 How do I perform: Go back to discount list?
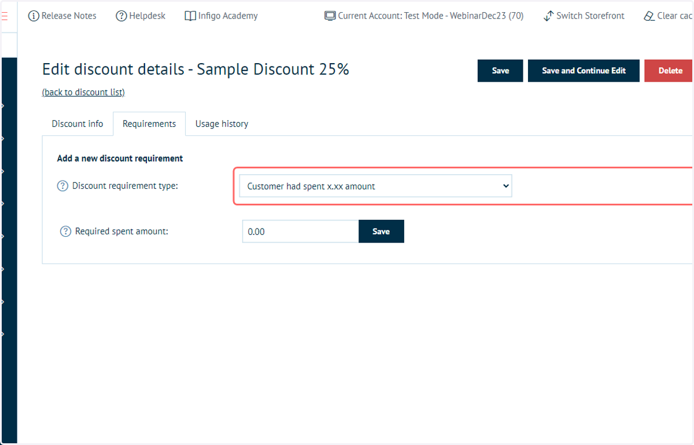coord(83,92)
